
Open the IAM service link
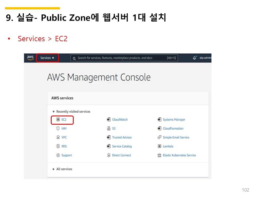[x=64, y=129]
